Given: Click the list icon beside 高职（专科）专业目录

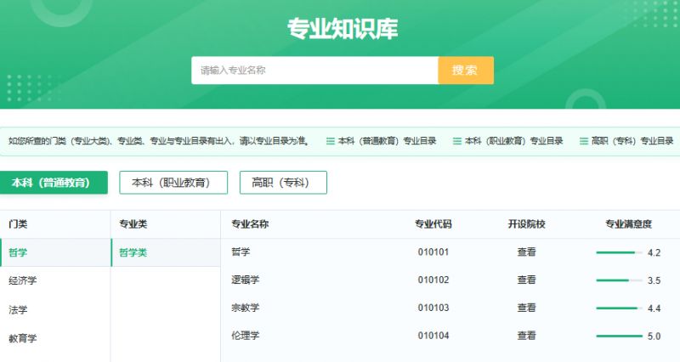Looking at the screenshot, I should point(583,141).
